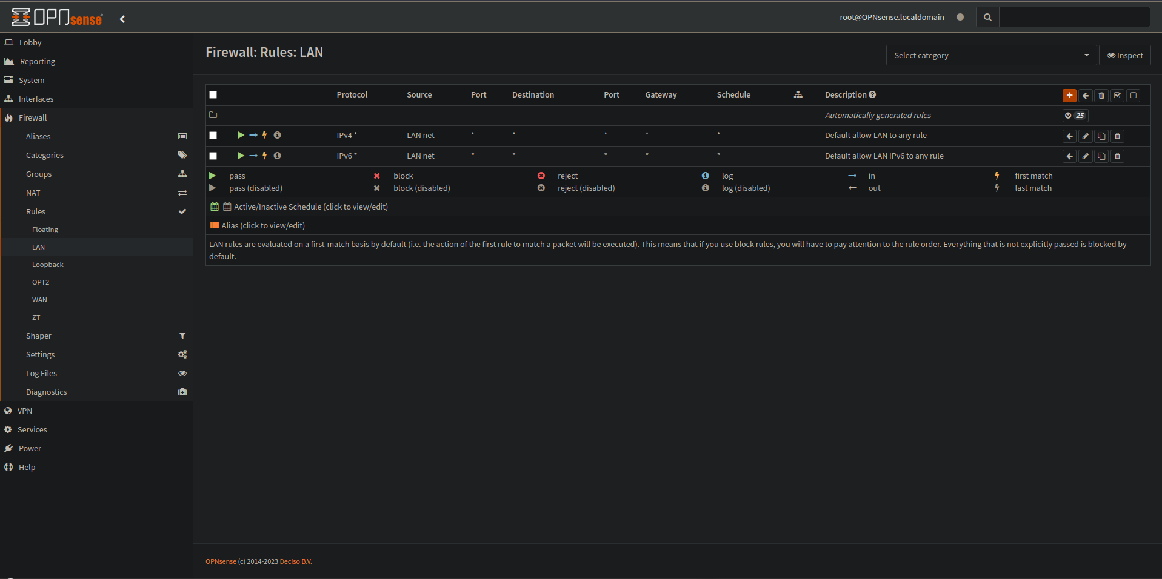Show help via the Description question-mark icon
This screenshot has width=1162, height=579.
(872, 94)
